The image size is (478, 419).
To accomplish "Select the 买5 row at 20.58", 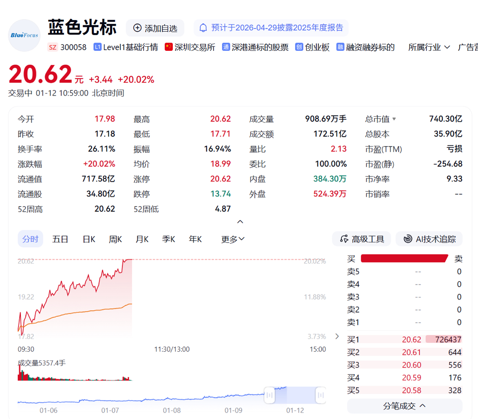I will [405, 390].
